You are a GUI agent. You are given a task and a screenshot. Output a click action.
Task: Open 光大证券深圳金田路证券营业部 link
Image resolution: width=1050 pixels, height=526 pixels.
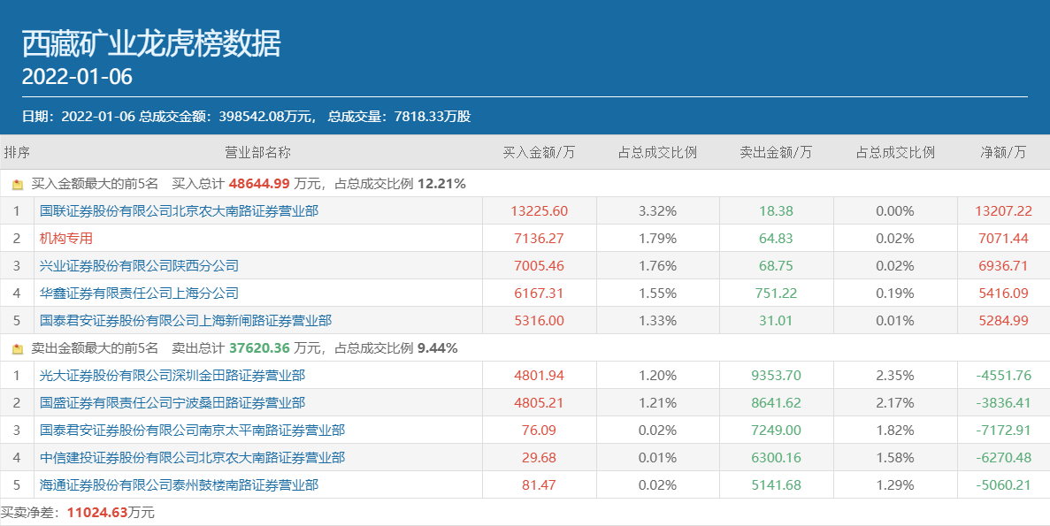coord(172,376)
